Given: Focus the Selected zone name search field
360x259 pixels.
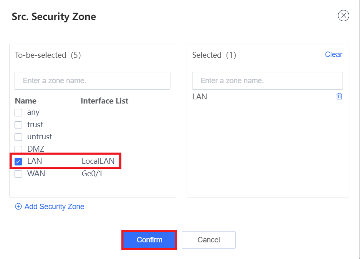Looking at the screenshot, I should point(267,81).
